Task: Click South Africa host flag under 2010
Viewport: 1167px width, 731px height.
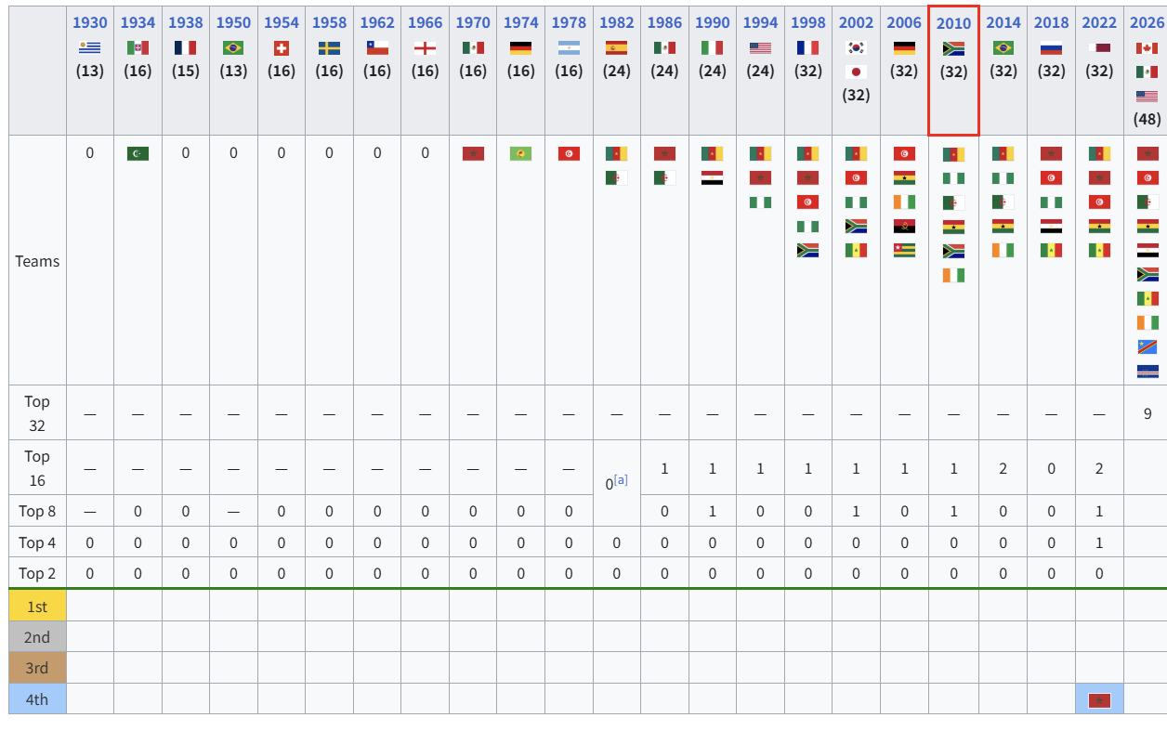Action: click(953, 48)
